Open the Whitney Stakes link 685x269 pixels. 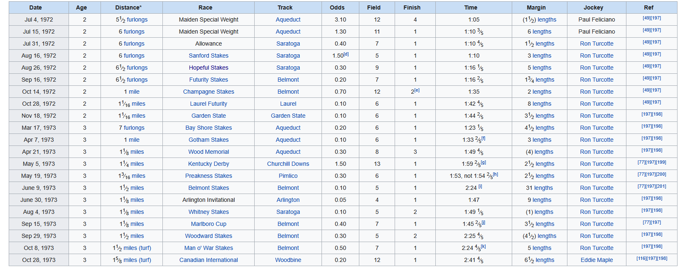tap(209, 212)
